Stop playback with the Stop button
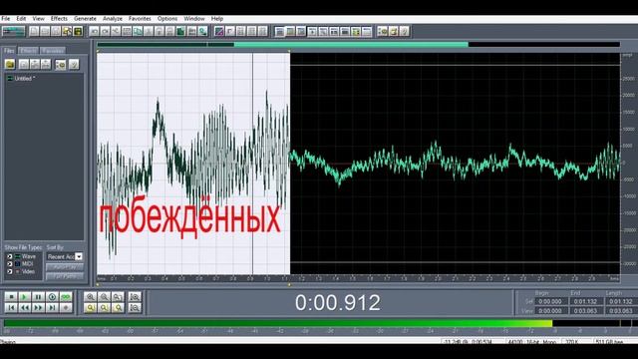Screen dimensions: 638x359 tap(11, 297)
